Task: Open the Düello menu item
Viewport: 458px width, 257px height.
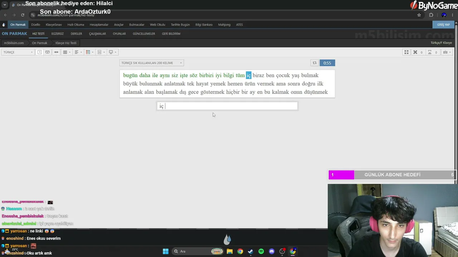Action: [x=35, y=25]
